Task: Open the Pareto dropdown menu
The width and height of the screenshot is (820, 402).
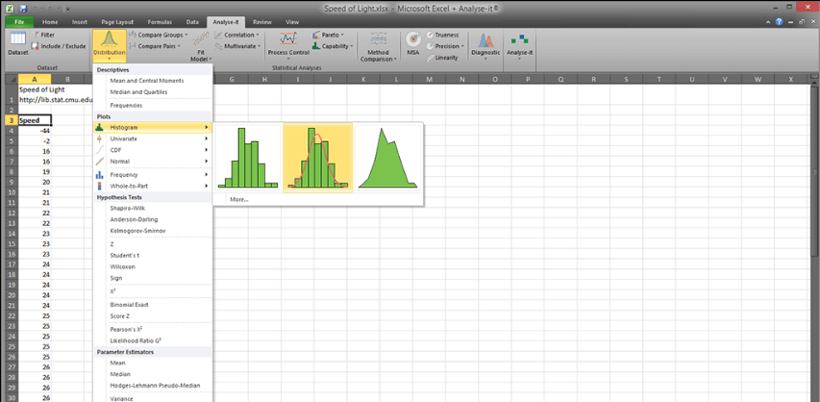Action: pyautogui.click(x=336, y=35)
